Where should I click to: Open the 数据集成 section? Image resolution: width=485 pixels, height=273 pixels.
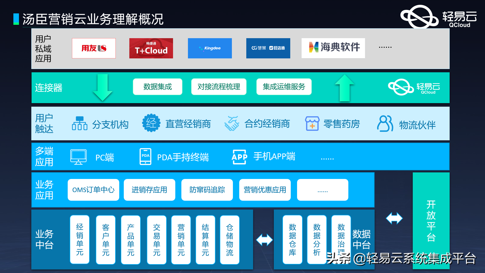pyautogui.click(x=157, y=87)
